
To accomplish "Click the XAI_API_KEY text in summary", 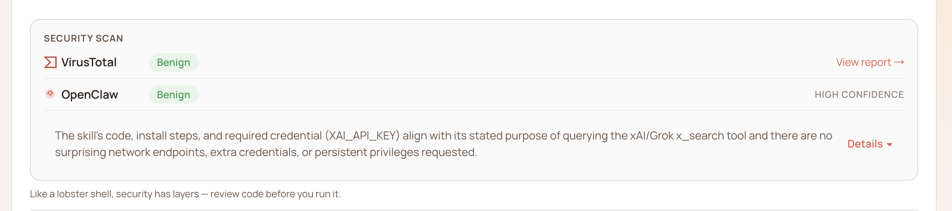I will point(362,136).
